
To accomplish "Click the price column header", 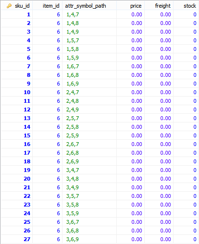I will [x=131, y=6].
